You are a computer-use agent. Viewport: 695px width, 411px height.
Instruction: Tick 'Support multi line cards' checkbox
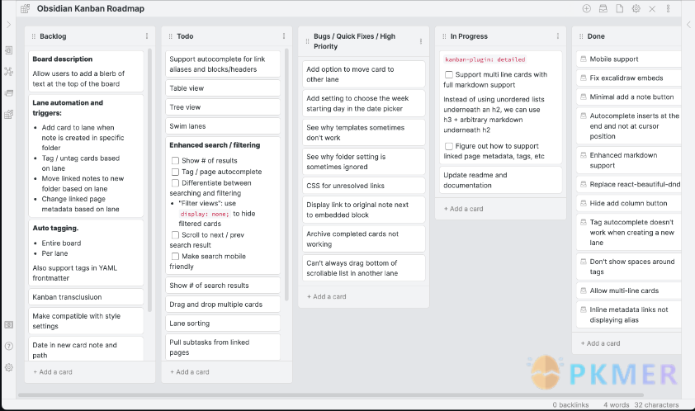(x=448, y=75)
